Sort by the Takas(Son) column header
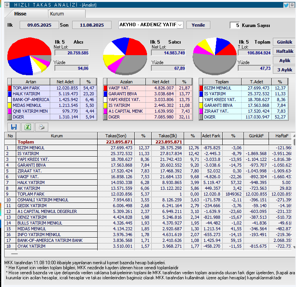Screen dimensions: 296x287 (116, 136)
